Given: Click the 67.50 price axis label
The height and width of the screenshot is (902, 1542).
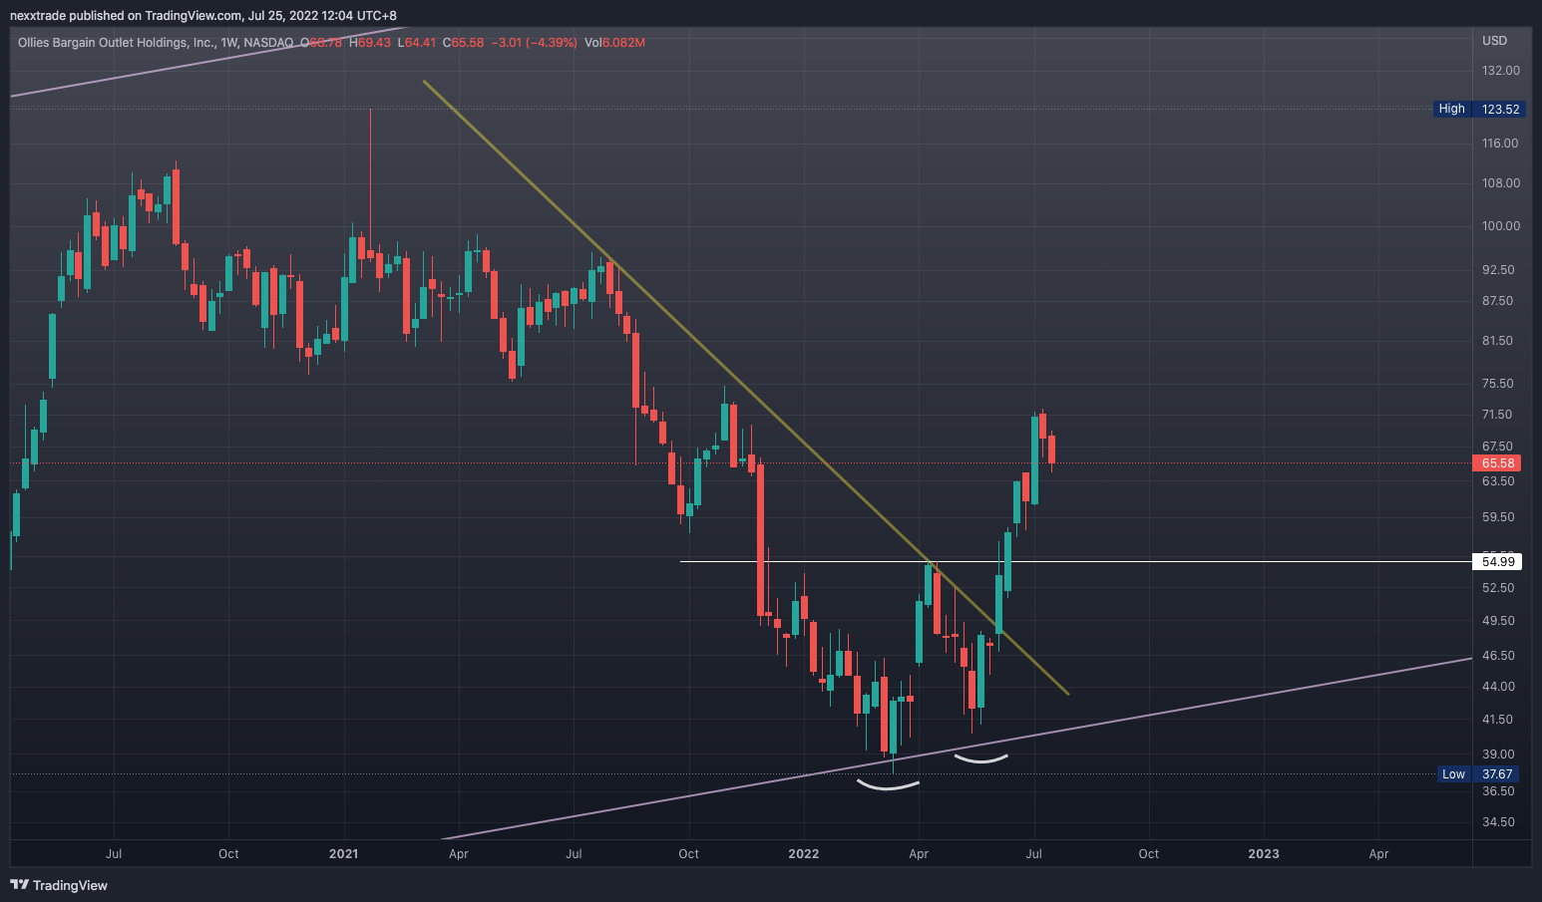Looking at the screenshot, I should coord(1498,447).
